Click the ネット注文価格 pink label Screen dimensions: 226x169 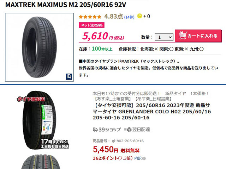(x=91, y=25)
